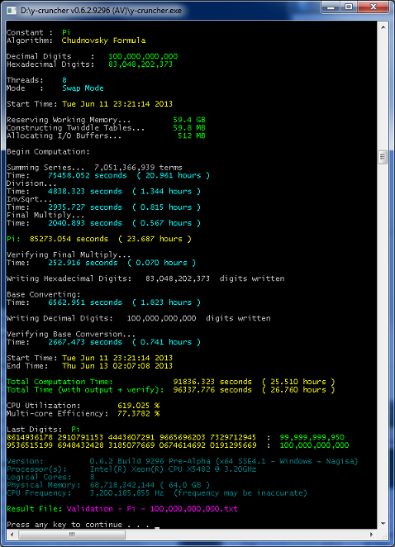Maximize the y-cruncher console window

[348, 7]
